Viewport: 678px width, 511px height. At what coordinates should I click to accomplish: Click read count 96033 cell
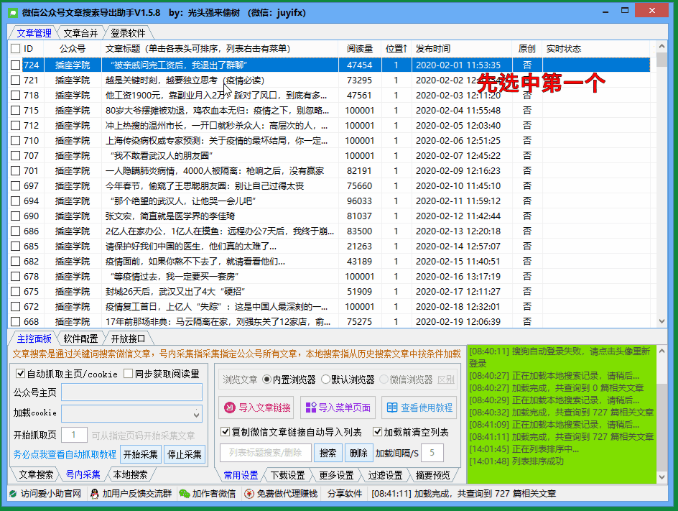pos(359,201)
